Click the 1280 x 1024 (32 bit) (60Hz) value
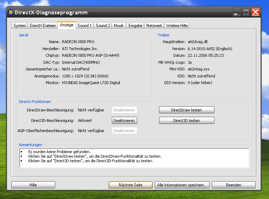The height and width of the screenshot is (199, 269). (85, 76)
